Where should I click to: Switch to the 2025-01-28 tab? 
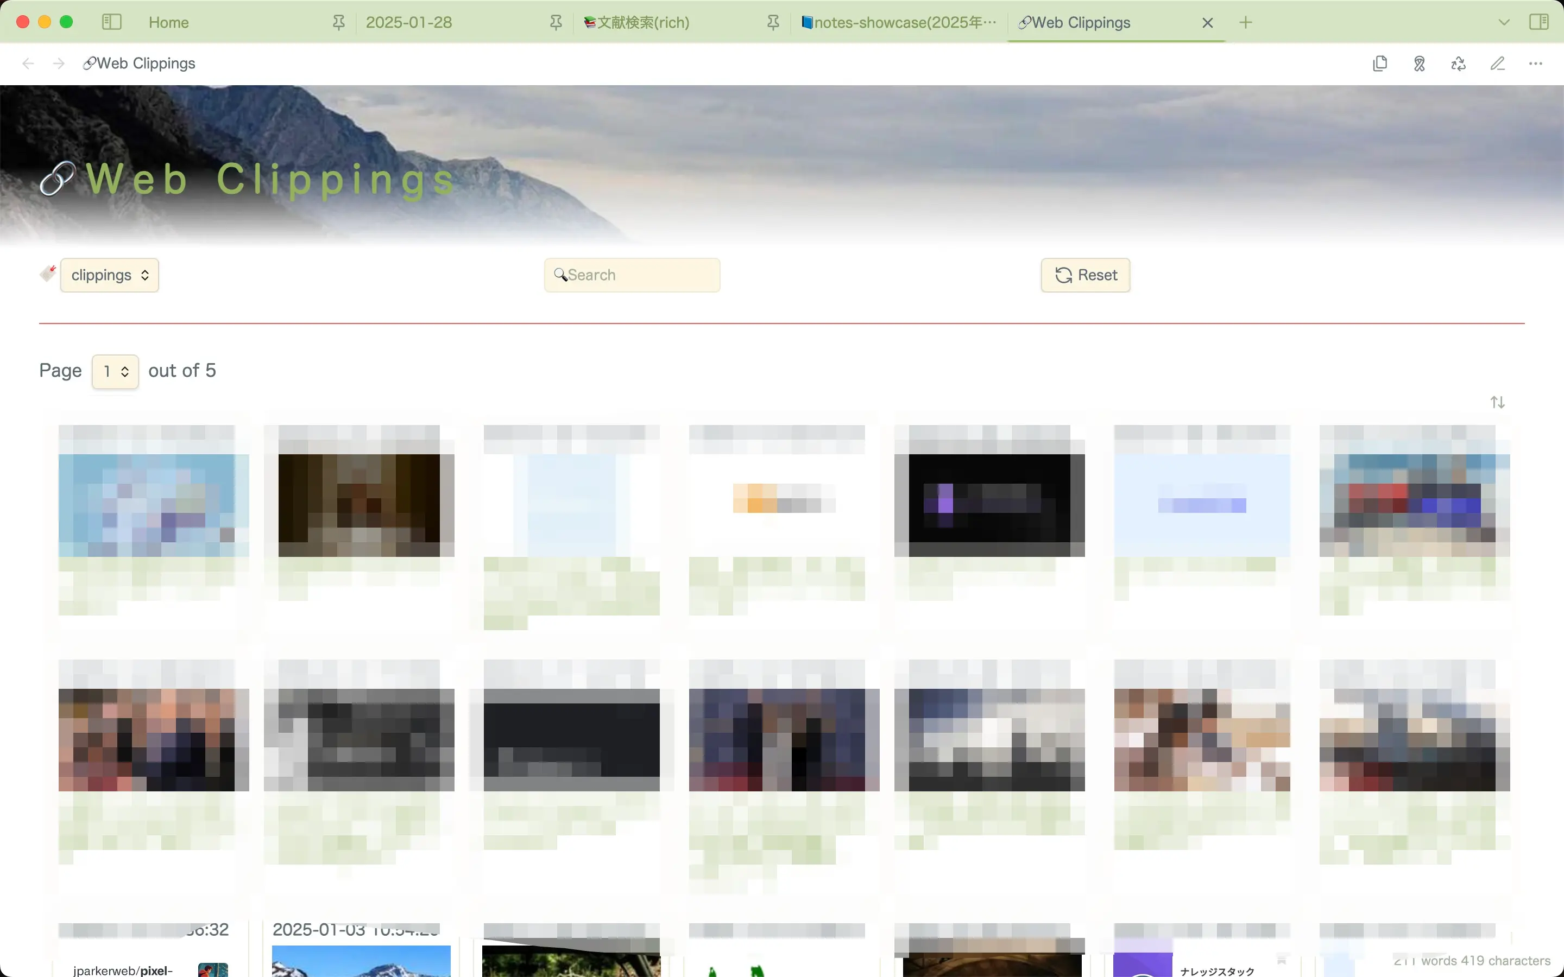tap(409, 23)
